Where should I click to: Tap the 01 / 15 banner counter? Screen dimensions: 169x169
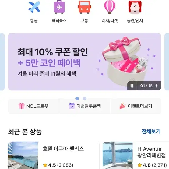click(x=146, y=86)
